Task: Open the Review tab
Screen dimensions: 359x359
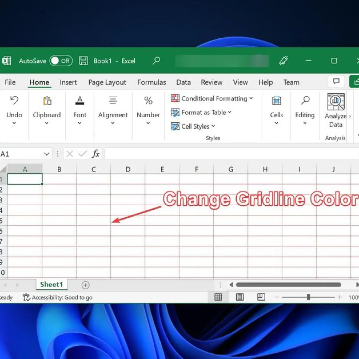Action: 212,82
